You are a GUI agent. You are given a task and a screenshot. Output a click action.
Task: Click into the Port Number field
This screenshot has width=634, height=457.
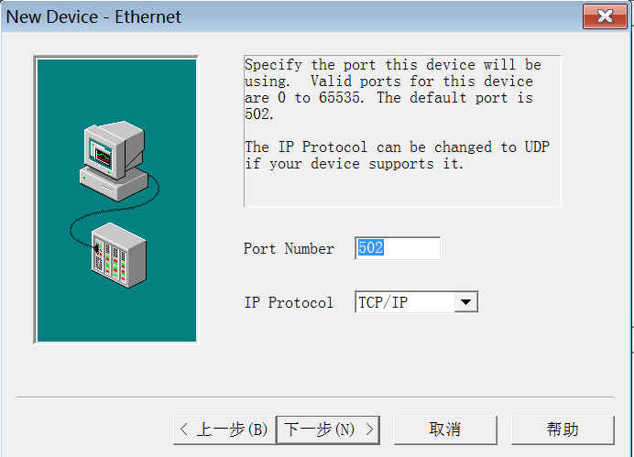[x=398, y=248]
